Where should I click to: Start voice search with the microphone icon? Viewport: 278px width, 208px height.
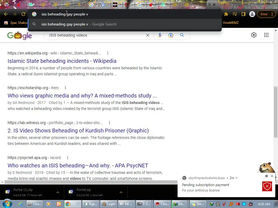(x=160, y=35)
